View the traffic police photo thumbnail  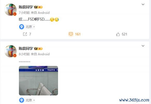coord(38,81)
